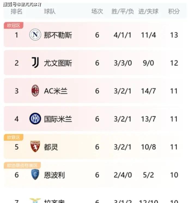This screenshot has height=203, width=191.
Task: Select the 国际米兰 team name
Action: (58, 119)
